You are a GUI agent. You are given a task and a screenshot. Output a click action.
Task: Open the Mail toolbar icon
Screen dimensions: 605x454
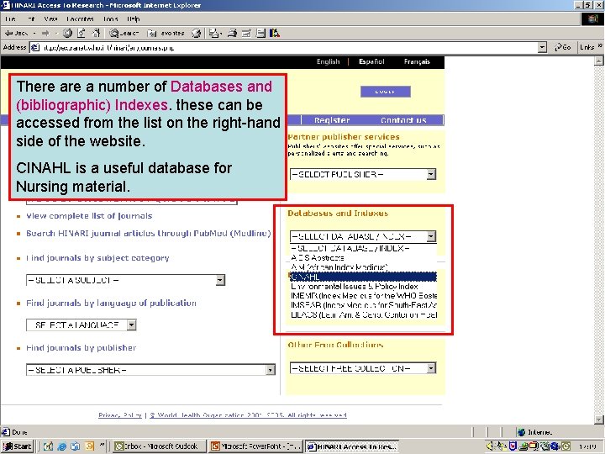click(x=214, y=34)
